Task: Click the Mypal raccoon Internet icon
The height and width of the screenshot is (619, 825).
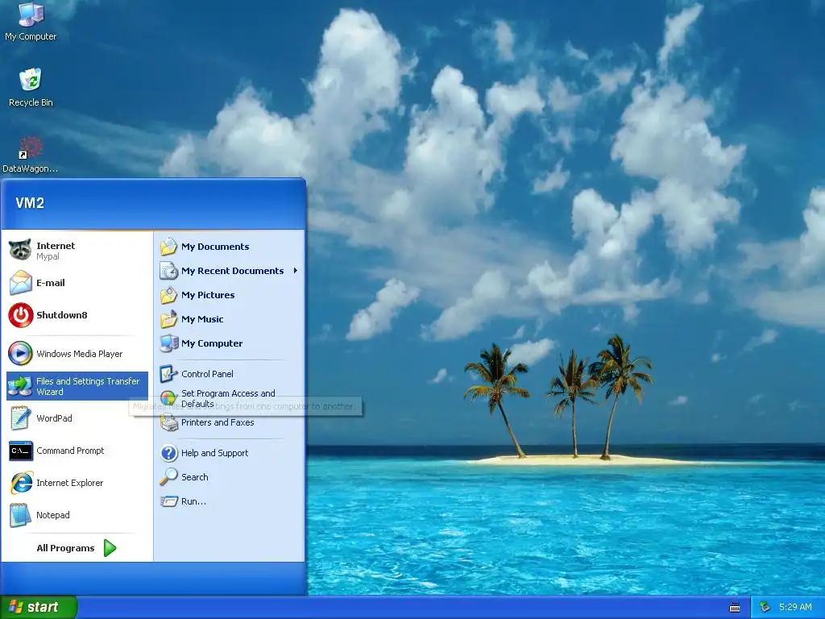Action: 20,250
